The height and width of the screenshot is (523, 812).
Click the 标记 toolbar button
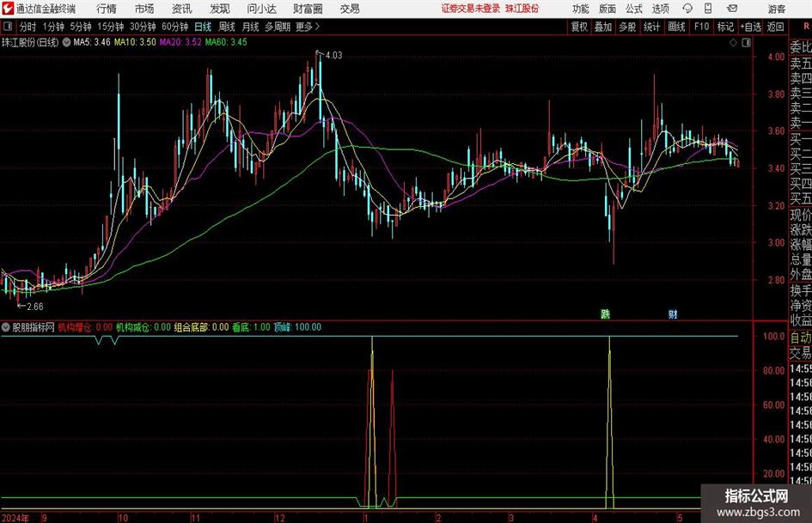tap(725, 27)
